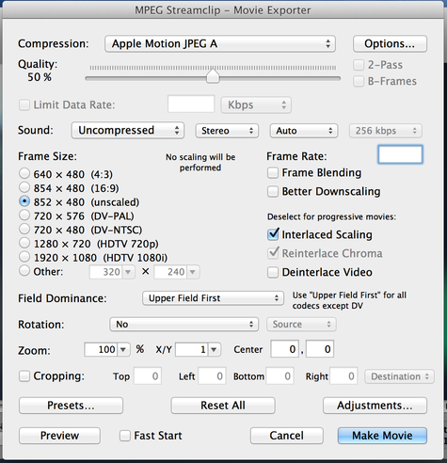The height and width of the screenshot is (463, 447).
Task: Enable Frame Blending checkbox
Action: 273,173
